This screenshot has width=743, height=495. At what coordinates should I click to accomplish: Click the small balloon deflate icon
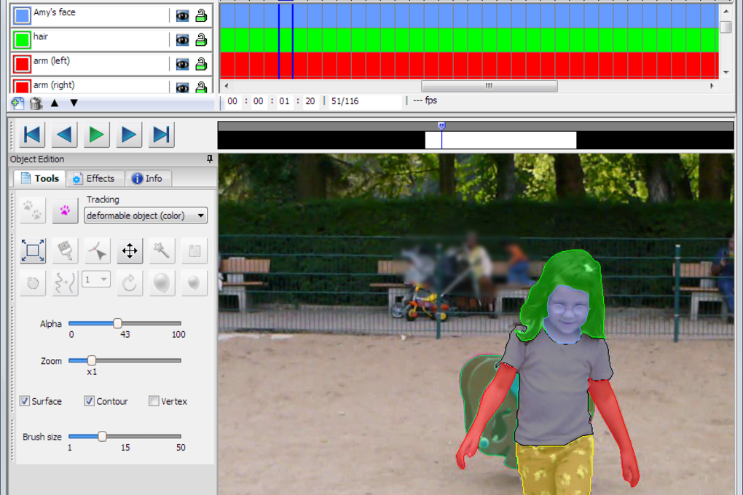(x=194, y=283)
